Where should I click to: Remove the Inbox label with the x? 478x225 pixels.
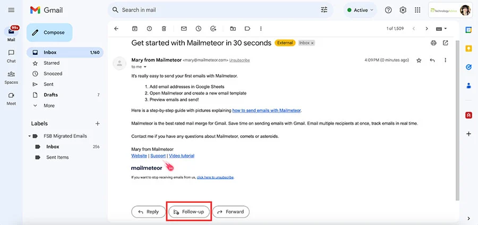click(x=312, y=43)
